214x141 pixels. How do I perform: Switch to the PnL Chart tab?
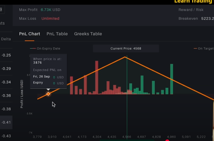click(x=29, y=34)
